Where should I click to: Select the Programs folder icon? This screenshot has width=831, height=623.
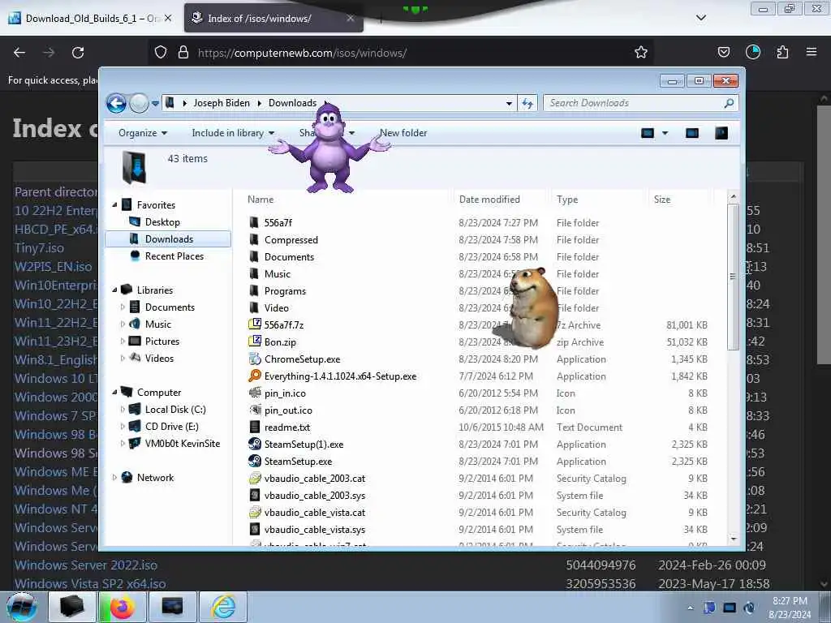point(254,291)
